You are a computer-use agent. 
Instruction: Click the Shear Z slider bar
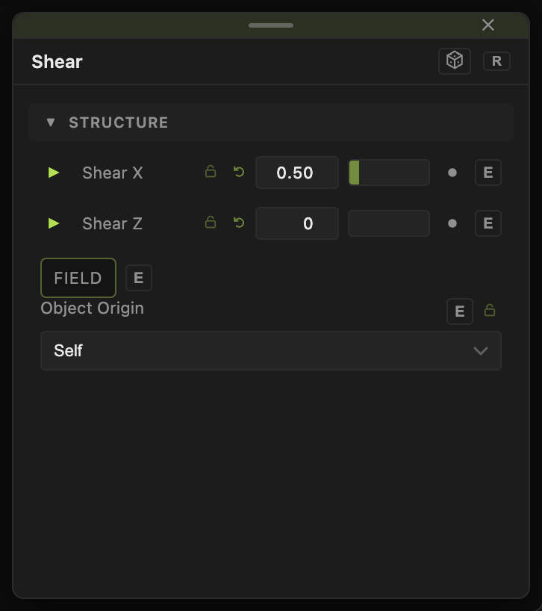click(389, 223)
